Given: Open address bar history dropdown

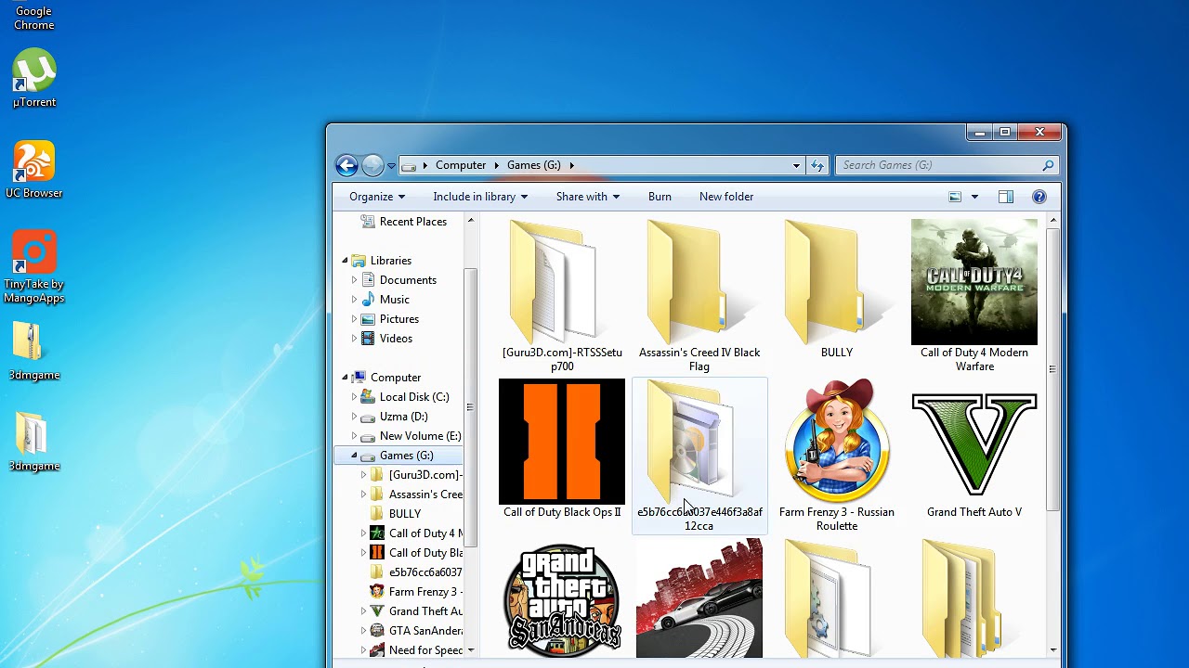Looking at the screenshot, I should click(796, 165).
